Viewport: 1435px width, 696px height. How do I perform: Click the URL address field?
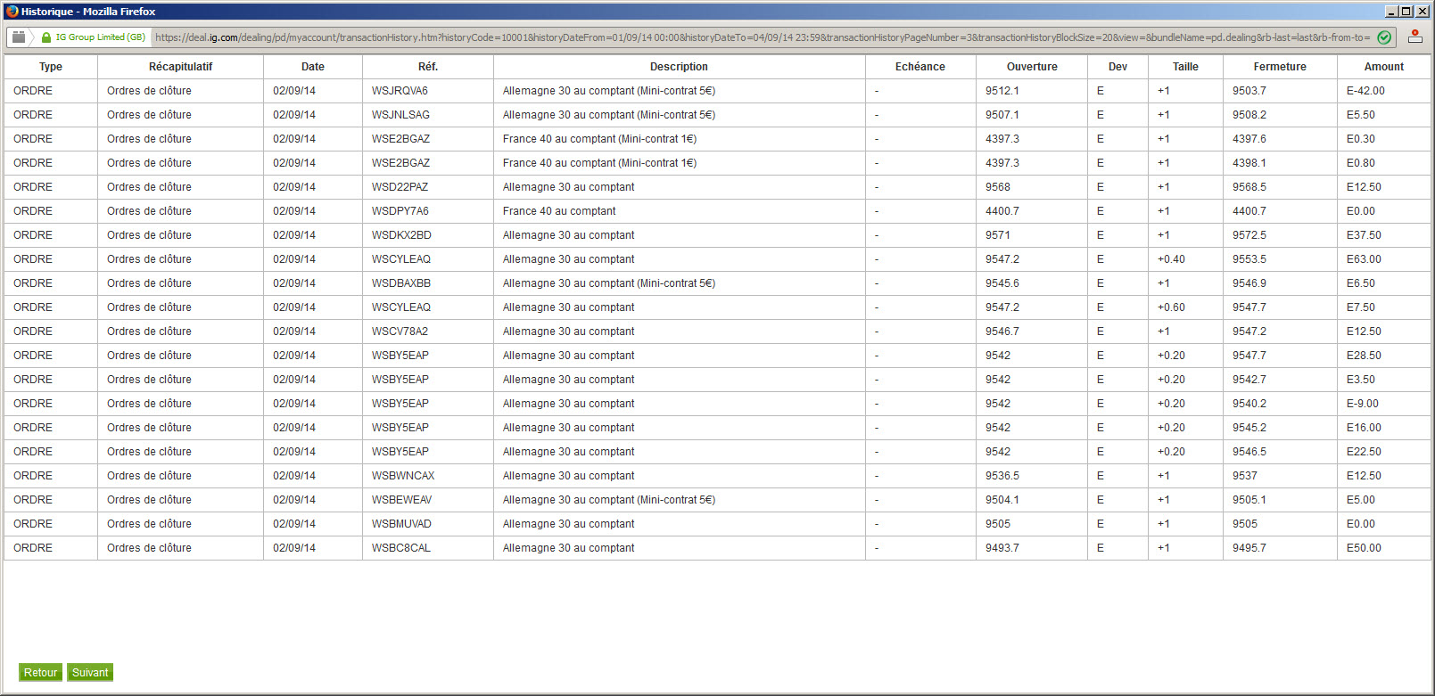click(x=763, y=37)
